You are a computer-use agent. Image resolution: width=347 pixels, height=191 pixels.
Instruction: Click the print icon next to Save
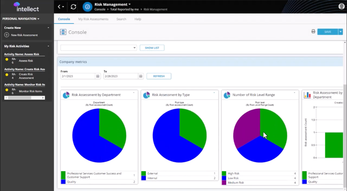pos(313,31)
